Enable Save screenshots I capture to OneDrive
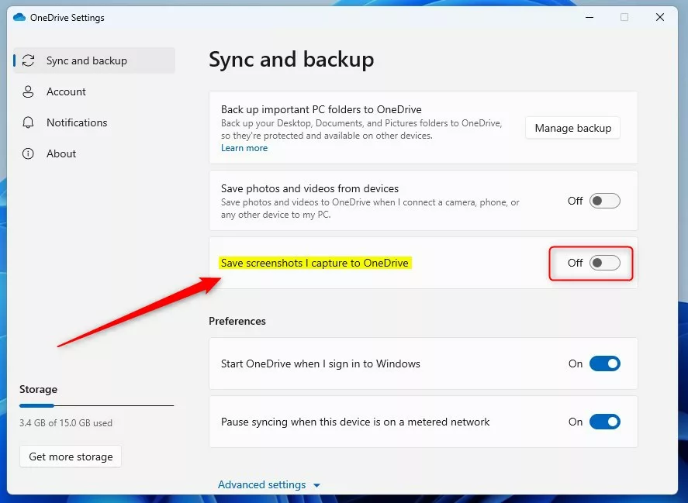Image resolution: width=688 pixels, height=503 pixels. point(604,263)
